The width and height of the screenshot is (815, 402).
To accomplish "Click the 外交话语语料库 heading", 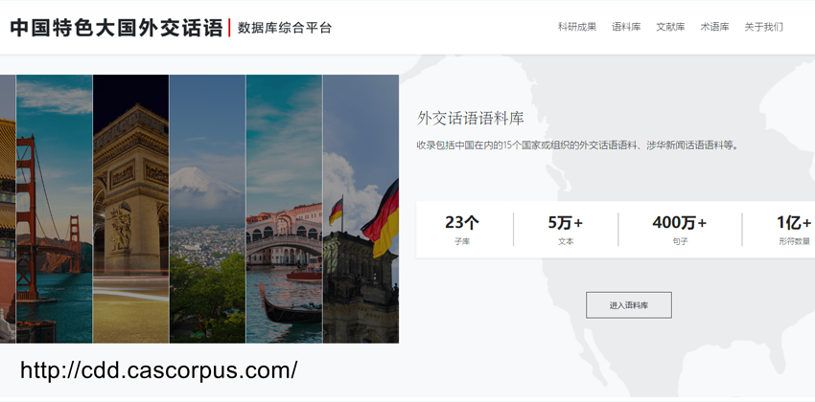I will (471, 119).
